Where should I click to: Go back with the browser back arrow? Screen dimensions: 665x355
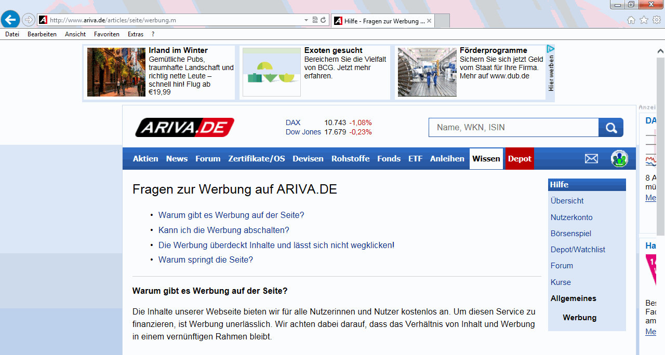pos(10,20)
